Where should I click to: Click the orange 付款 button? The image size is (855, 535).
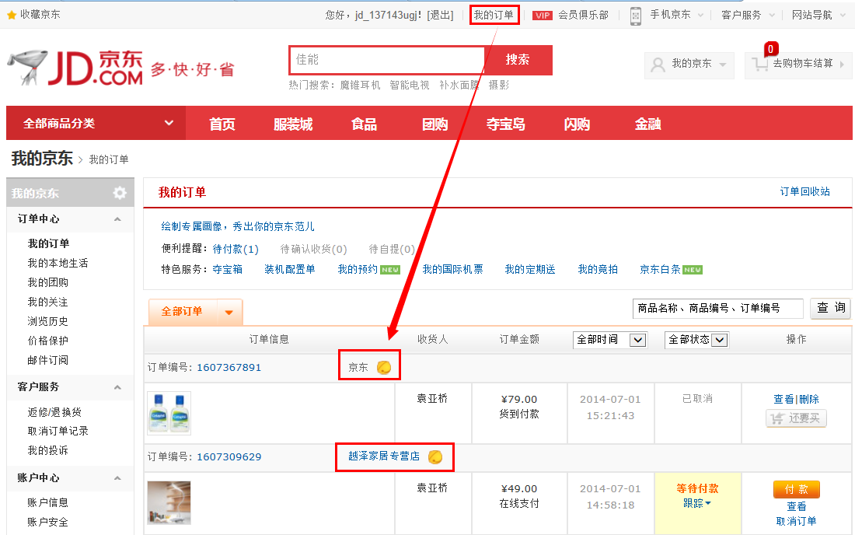796,489
